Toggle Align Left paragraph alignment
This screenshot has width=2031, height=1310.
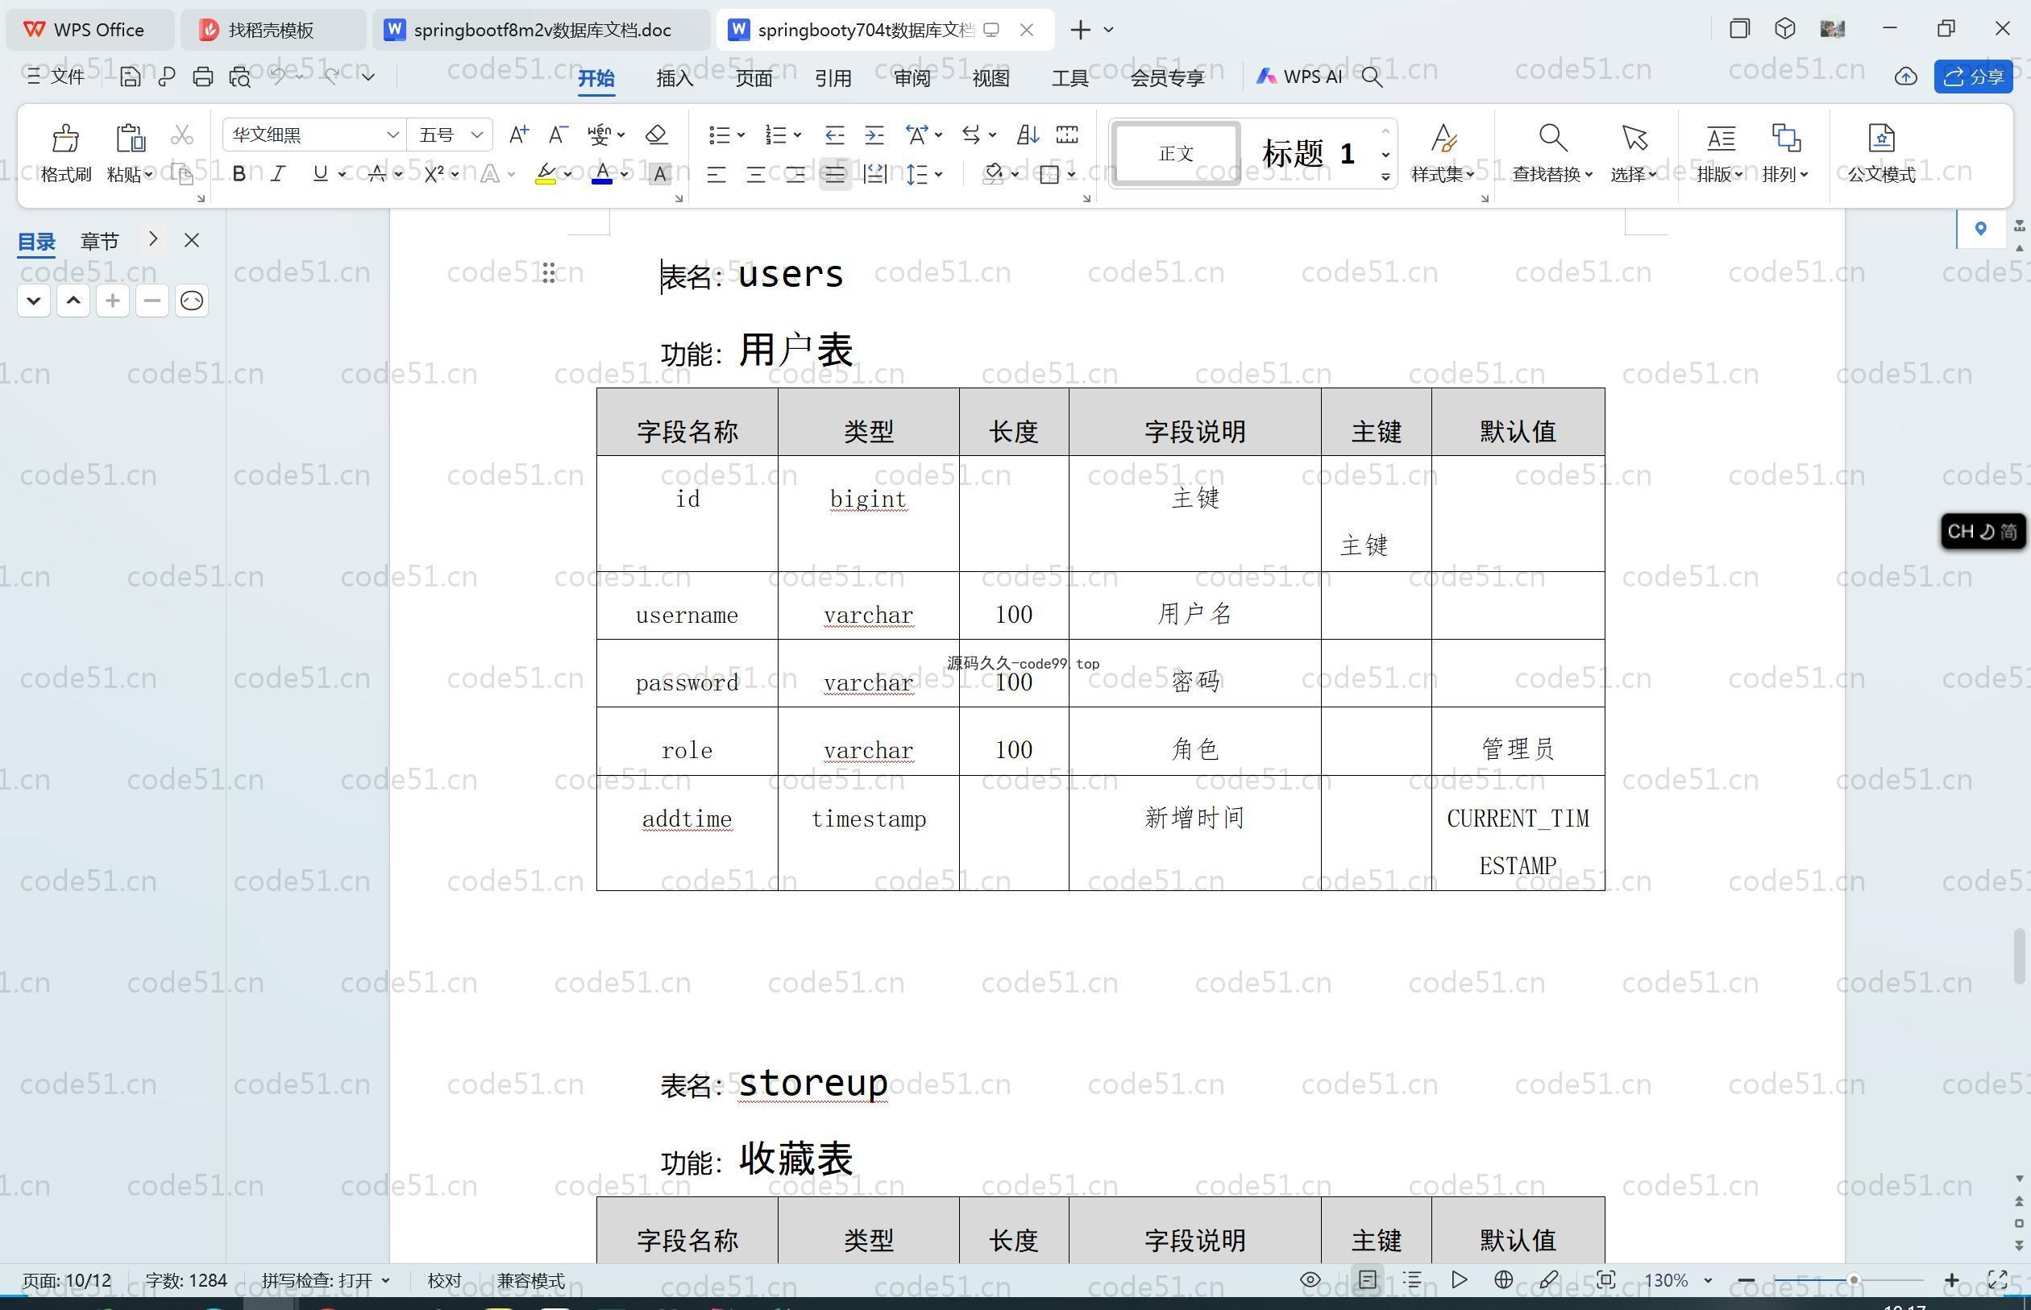click(716, 174)
